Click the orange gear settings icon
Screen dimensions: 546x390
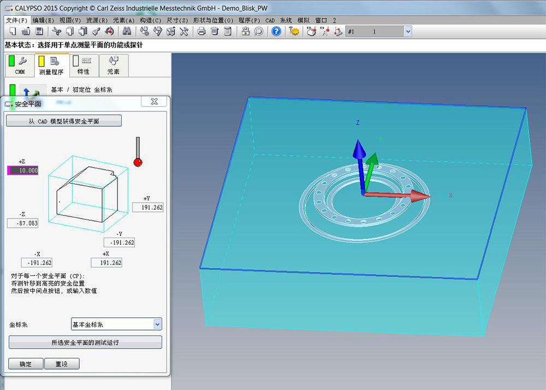point(294,32)
